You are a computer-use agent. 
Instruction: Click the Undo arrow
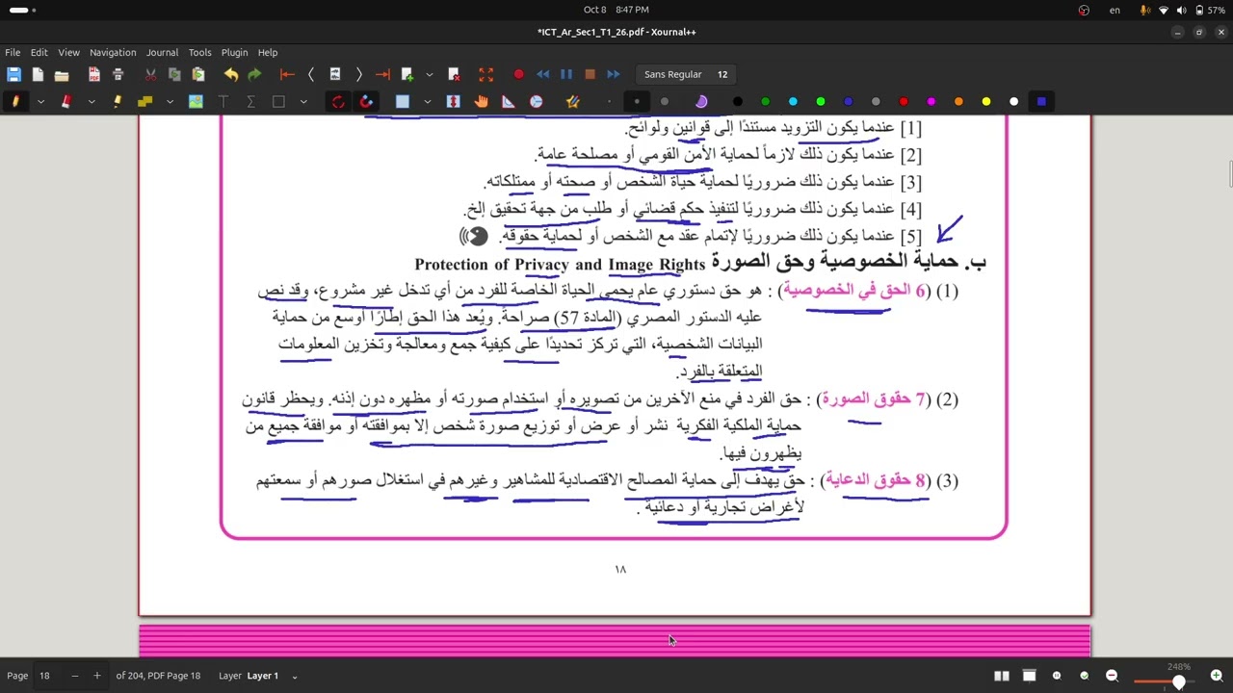pyautogui.click(x=231, y=74)
